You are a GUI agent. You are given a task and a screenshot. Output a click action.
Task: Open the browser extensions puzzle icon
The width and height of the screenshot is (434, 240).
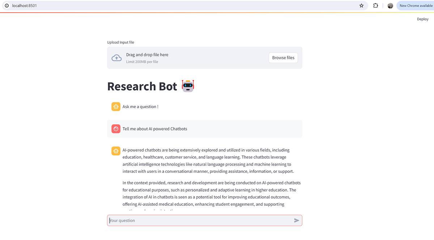pyautogui.click(x=375, y=5)
